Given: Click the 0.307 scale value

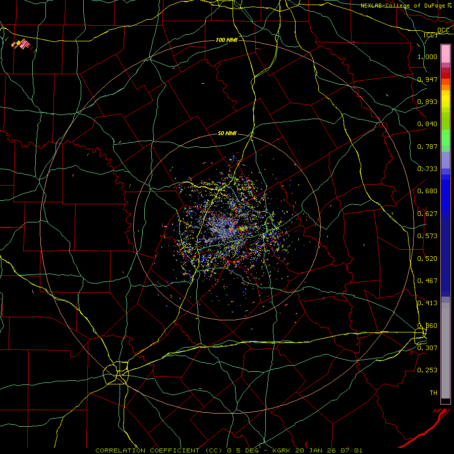Looking at the screenshot, I should [x=427, y=348].
